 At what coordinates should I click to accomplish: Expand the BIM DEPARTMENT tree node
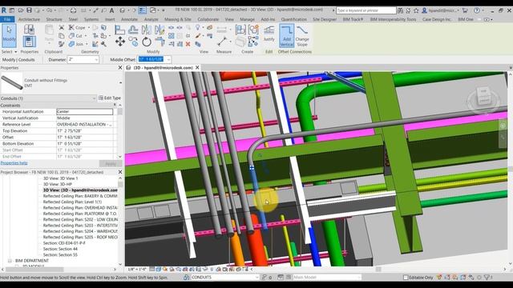coord(10,261)
